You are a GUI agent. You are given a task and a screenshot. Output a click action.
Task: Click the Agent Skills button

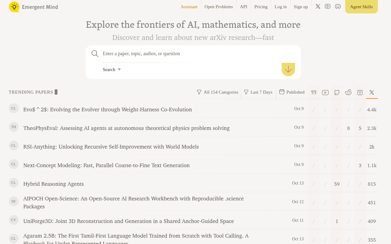tap(361, 7)
